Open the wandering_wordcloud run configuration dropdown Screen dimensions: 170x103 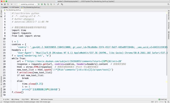[27, 4]
